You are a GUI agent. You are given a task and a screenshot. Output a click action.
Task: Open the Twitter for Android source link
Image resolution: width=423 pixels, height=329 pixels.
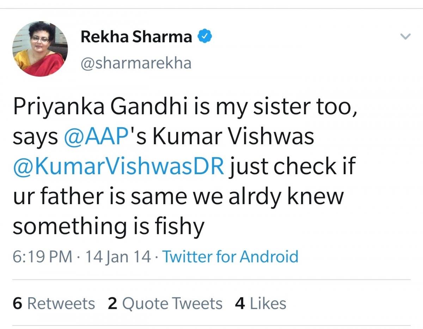tap(230, 256)
